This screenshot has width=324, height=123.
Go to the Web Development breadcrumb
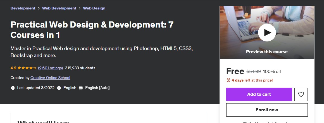pyautogui.click(x=59, y=8)
